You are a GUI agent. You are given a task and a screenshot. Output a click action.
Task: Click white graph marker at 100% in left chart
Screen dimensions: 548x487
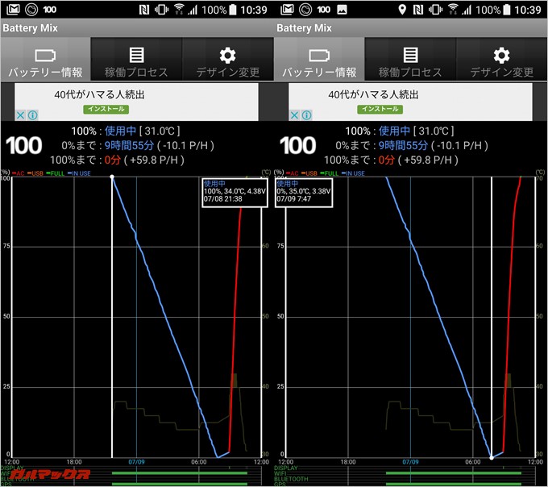coord(112,177)
